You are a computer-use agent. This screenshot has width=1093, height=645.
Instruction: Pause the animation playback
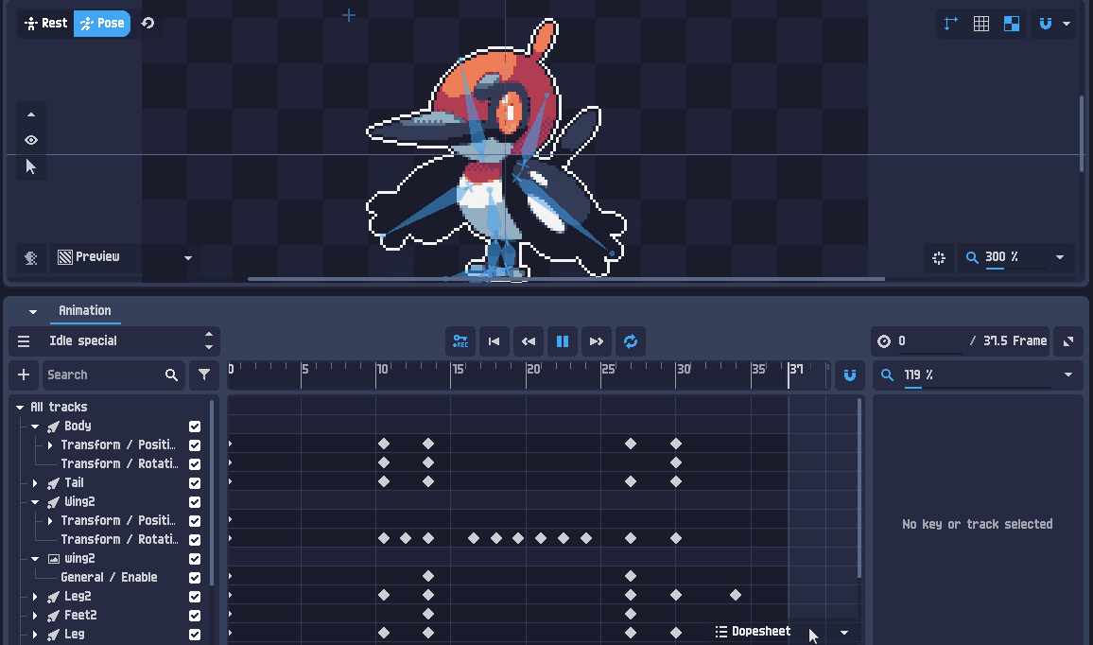(563, 341)
